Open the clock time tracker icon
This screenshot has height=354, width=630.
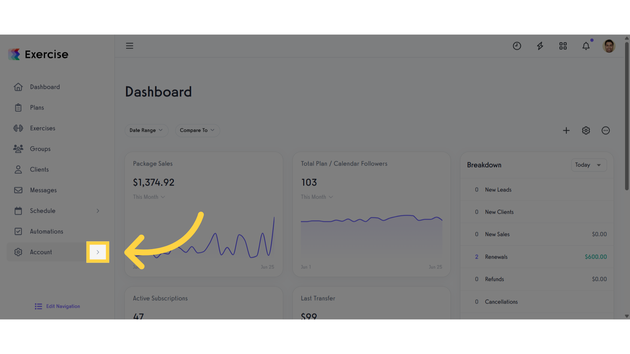(x=517, y=46)
